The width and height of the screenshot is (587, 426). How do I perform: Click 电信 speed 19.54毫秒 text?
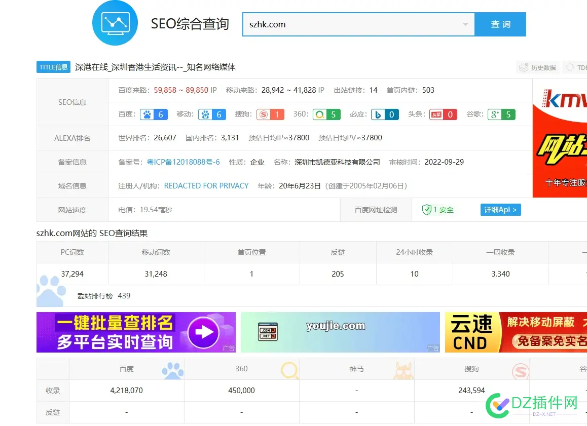[145, 210]
